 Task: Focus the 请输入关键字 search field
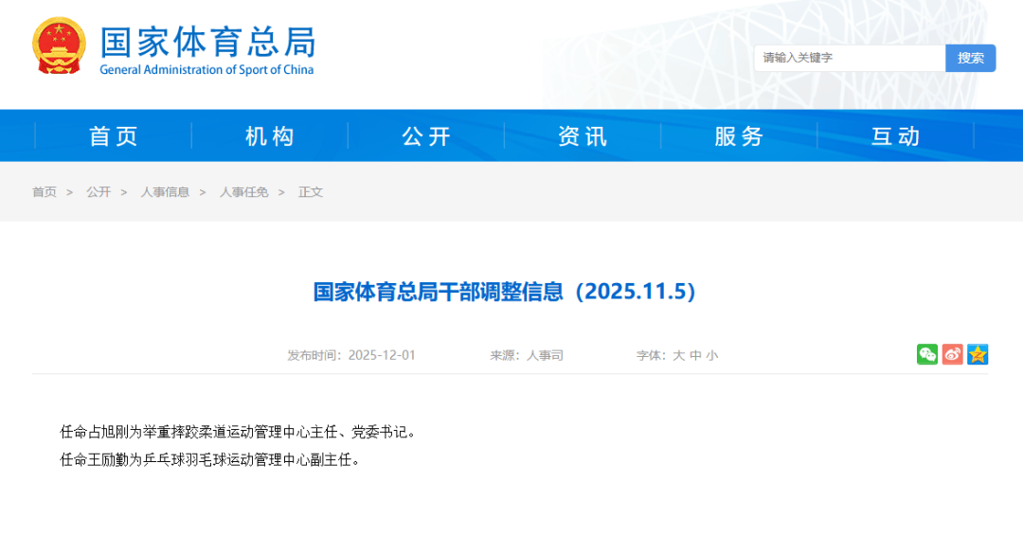coord(850,58)
